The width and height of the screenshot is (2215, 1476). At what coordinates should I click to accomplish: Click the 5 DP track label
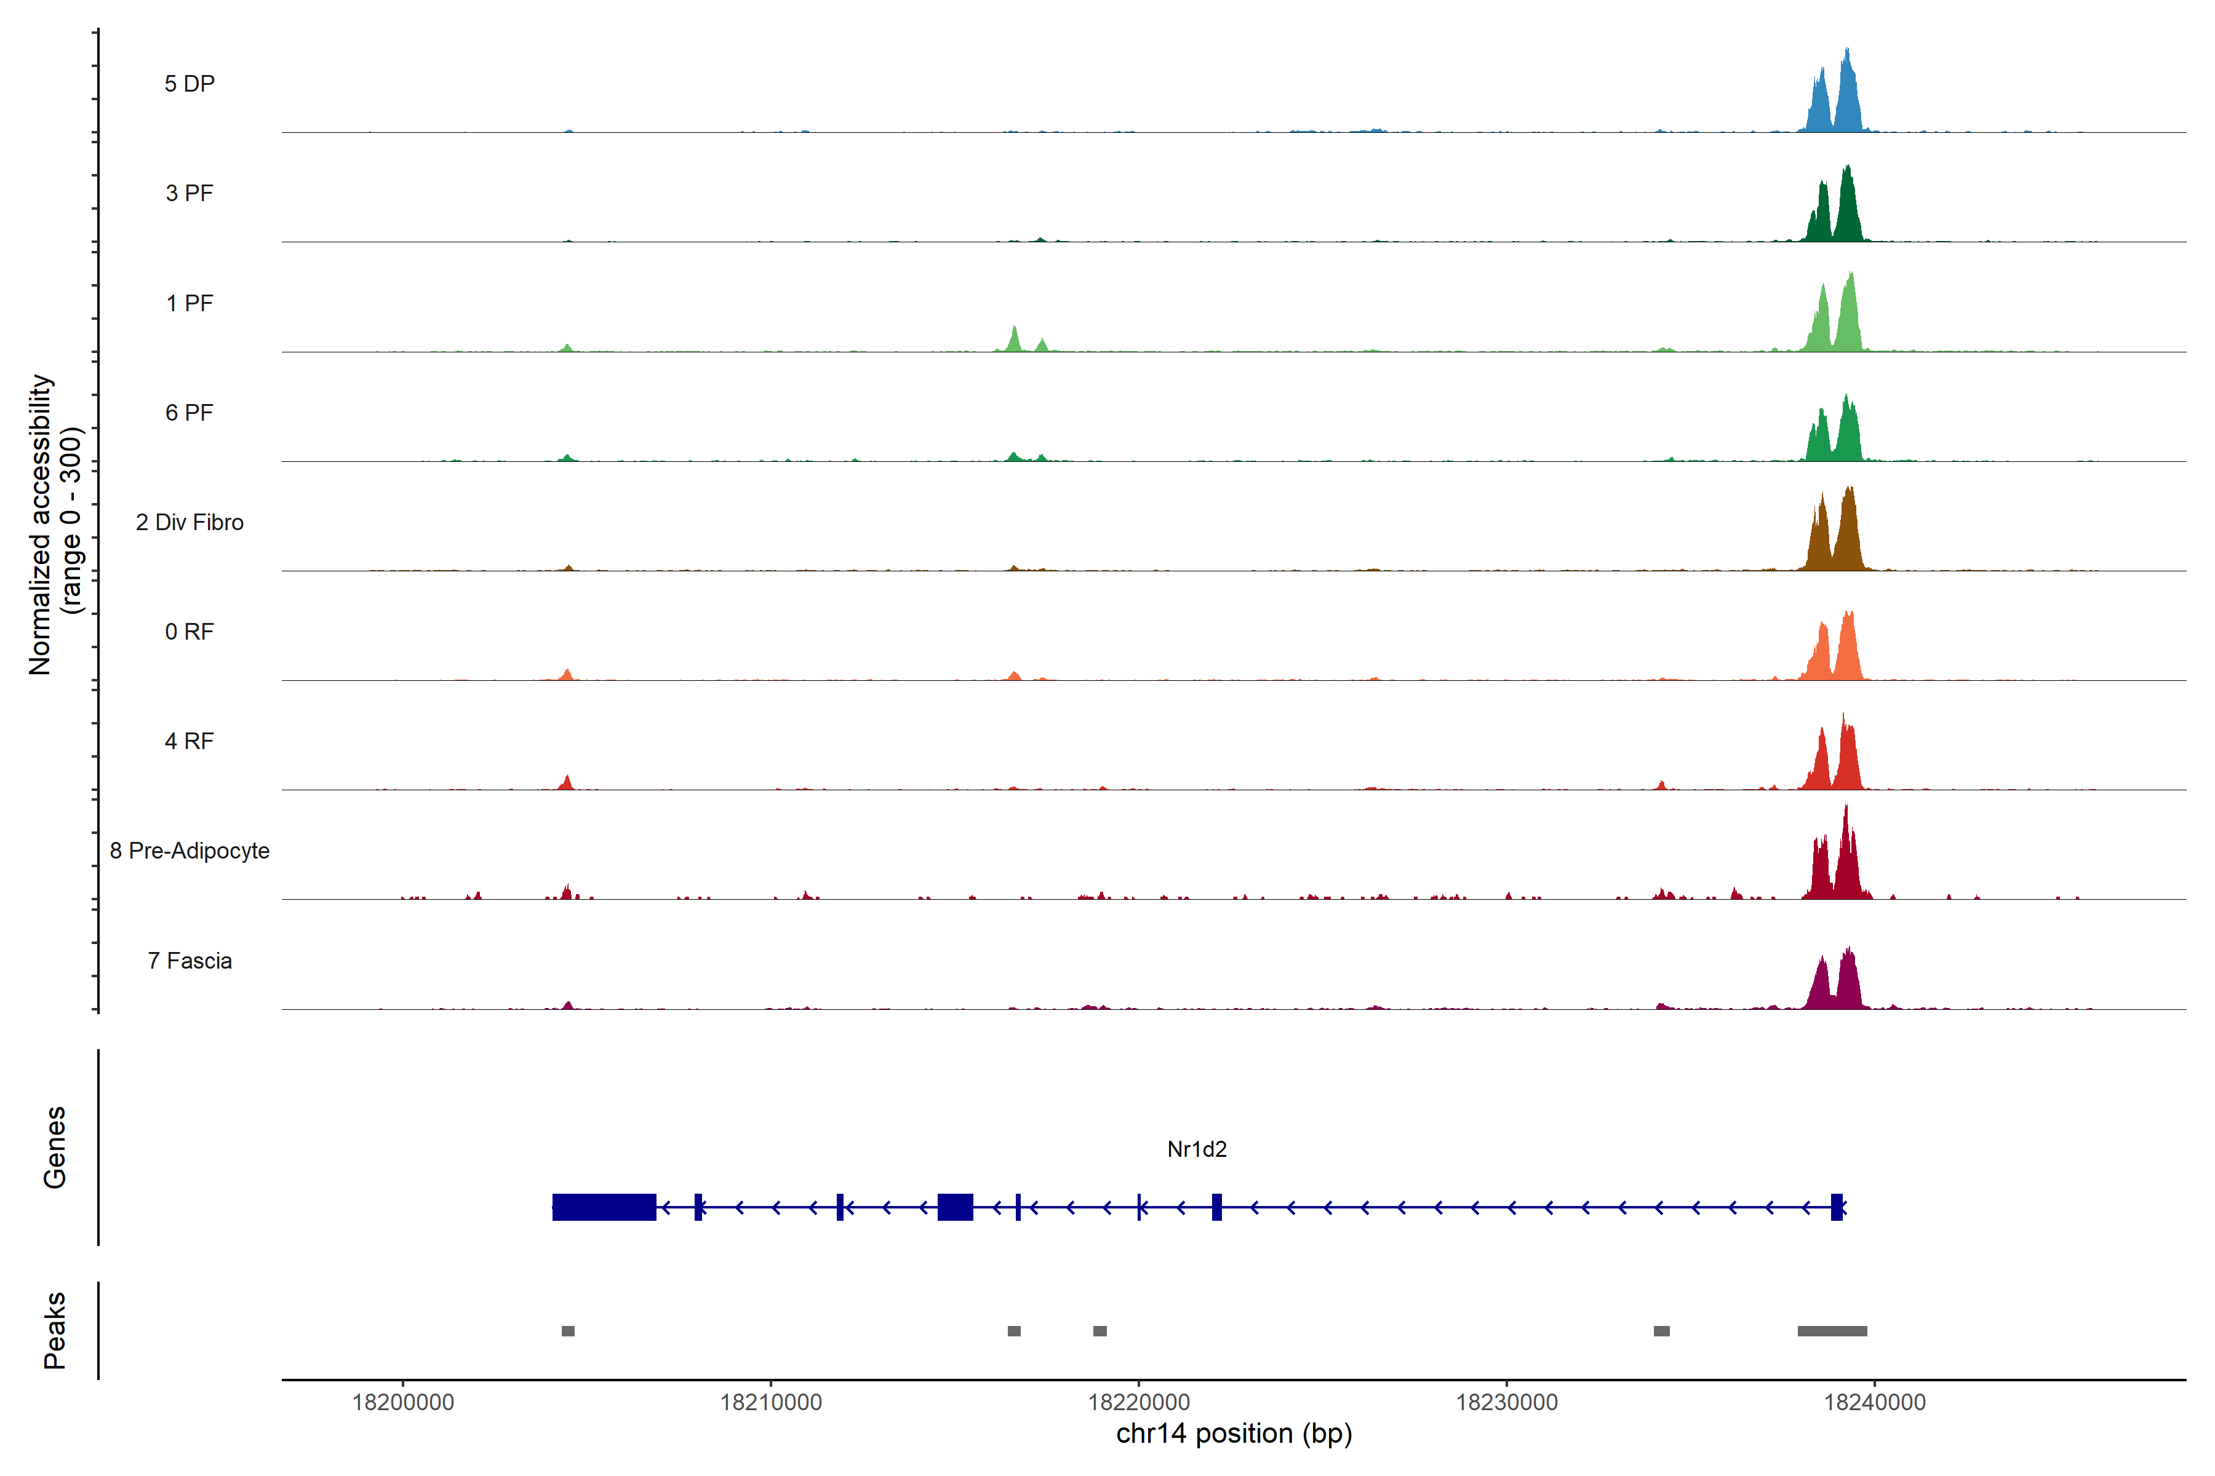point(190,84)
